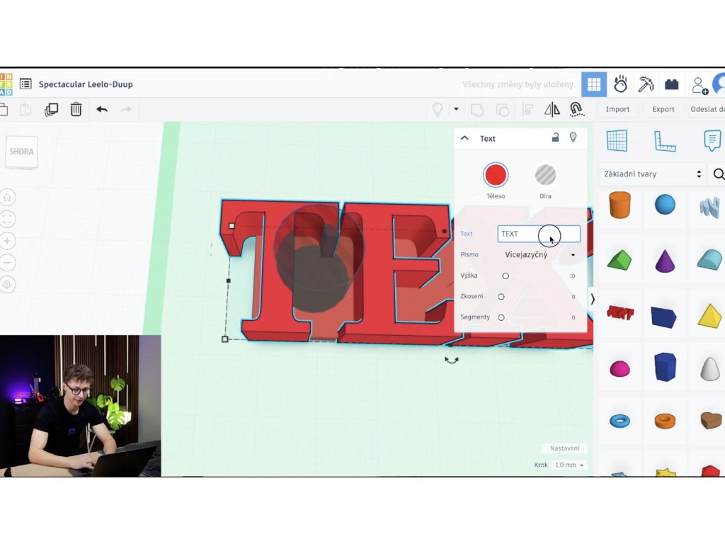Open the Krok snap grid dropdown
This screenshot has width=725, height=544.
[x=569, y=465]
